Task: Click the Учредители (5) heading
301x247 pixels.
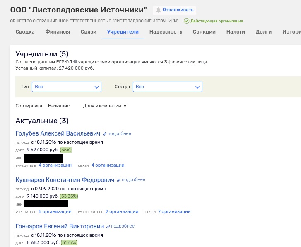Action: tap(42, 54)
